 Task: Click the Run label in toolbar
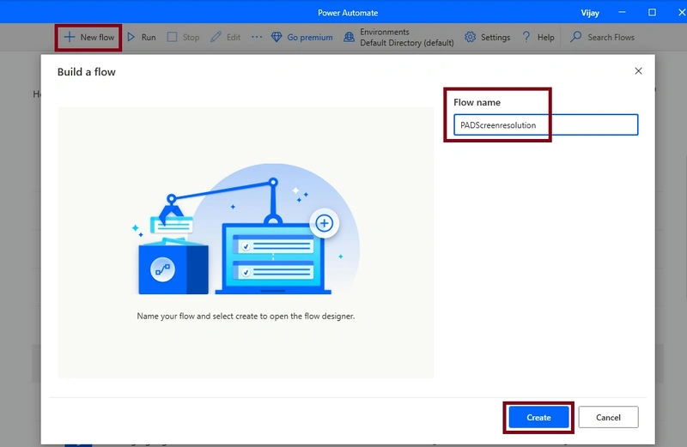tap(149, 37)
